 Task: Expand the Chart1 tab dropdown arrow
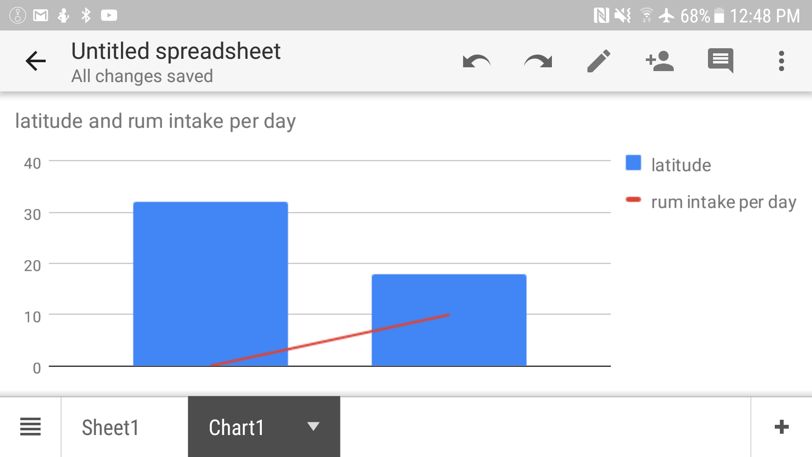[x=313, y=427]
